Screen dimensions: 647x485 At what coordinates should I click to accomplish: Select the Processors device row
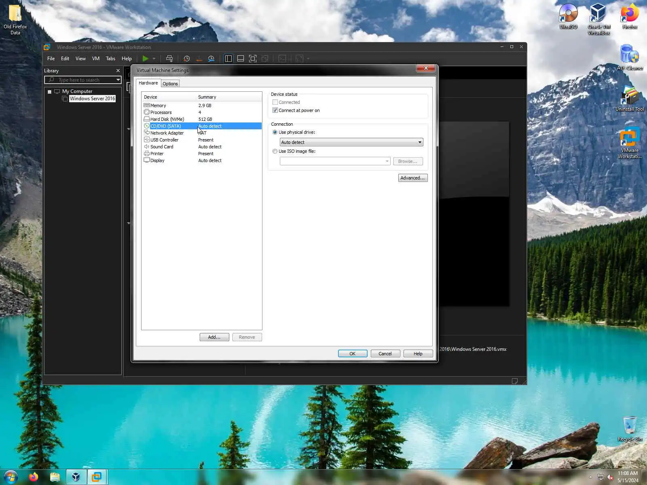pos(201,112)
